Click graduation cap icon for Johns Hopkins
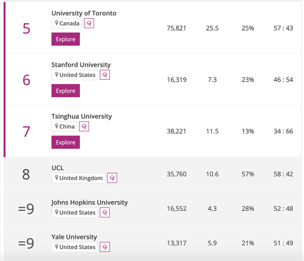Viewport: 304px width, 261px height. click(x=105, y=213)
